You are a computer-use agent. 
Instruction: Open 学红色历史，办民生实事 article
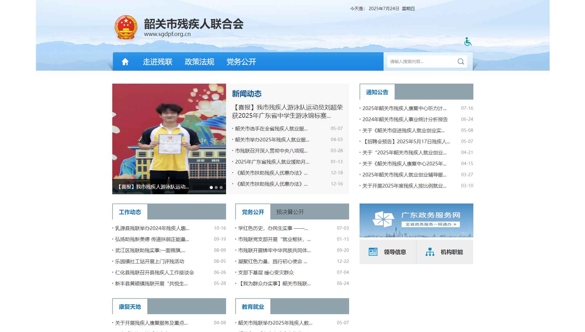(x=273, y=228)
